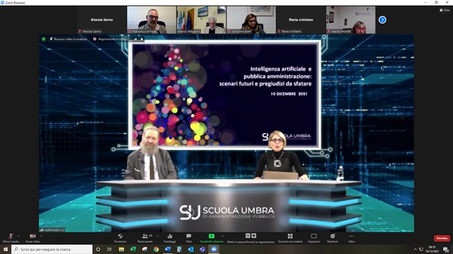
Task: Unmute microphone with Attiva l'audio
Action: point(11,238)
